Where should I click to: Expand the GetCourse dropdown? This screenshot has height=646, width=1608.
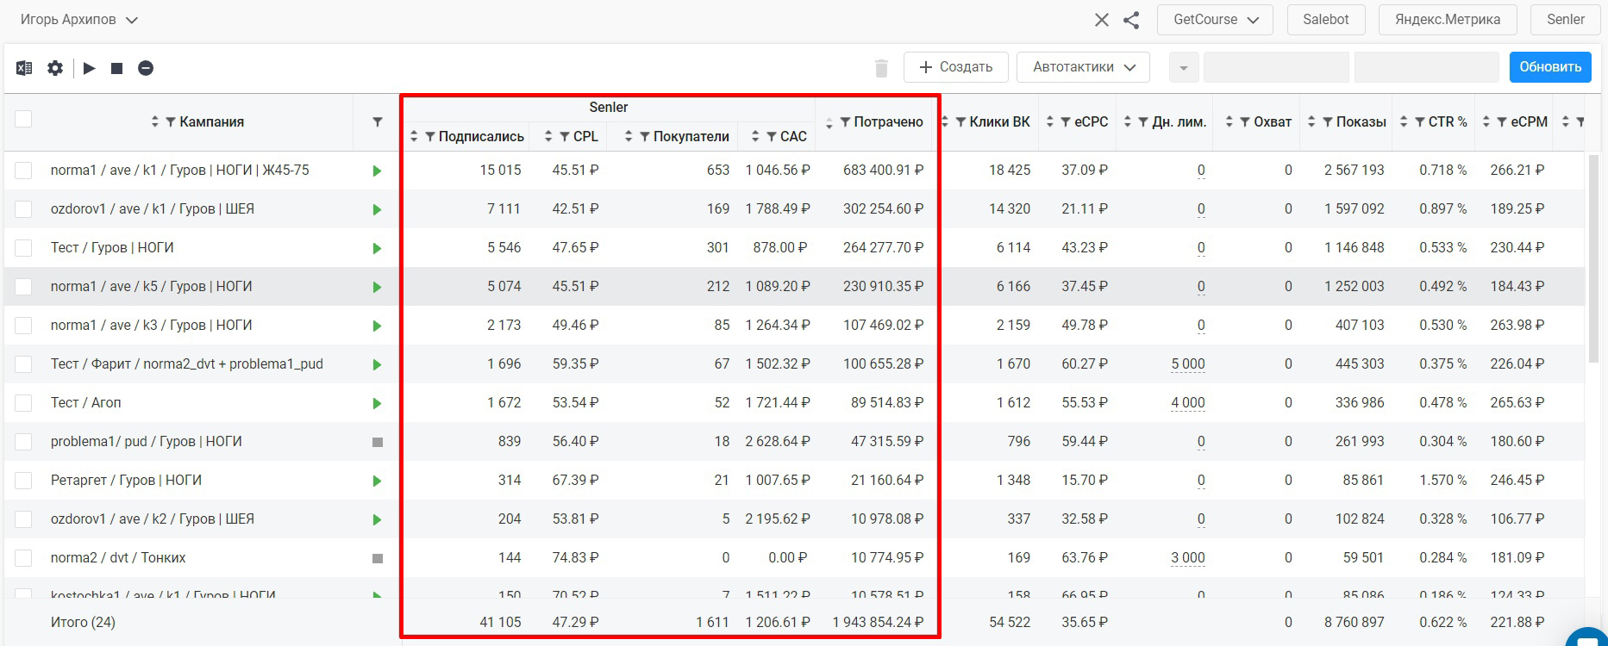[x=1216, y=20]
